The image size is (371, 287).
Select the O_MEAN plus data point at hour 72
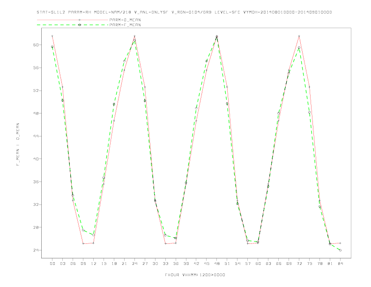click(x=299, y=36)
